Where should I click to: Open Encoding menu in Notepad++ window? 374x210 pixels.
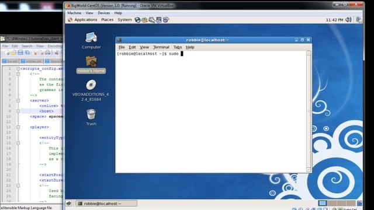tap(55, 46)
